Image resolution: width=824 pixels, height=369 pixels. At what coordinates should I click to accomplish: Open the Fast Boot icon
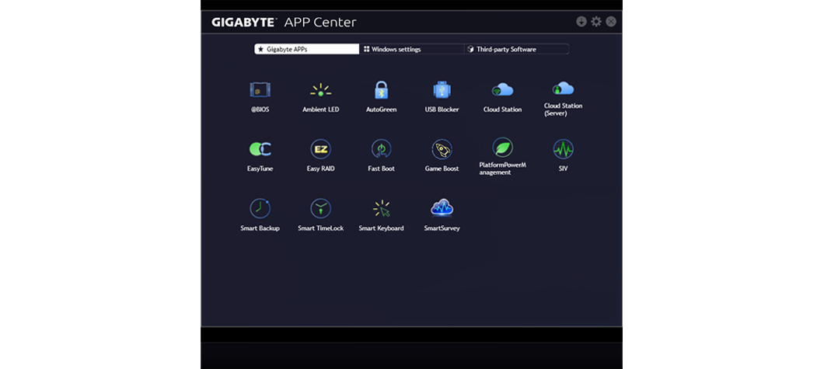click(382, 149)
